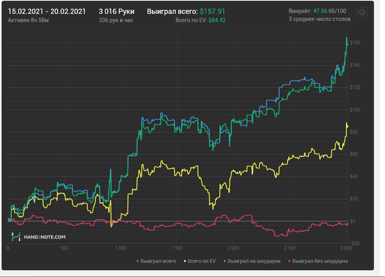Click the '3 016 Руки' hand count
Screen dimensions: 385x277
point(117,12)
